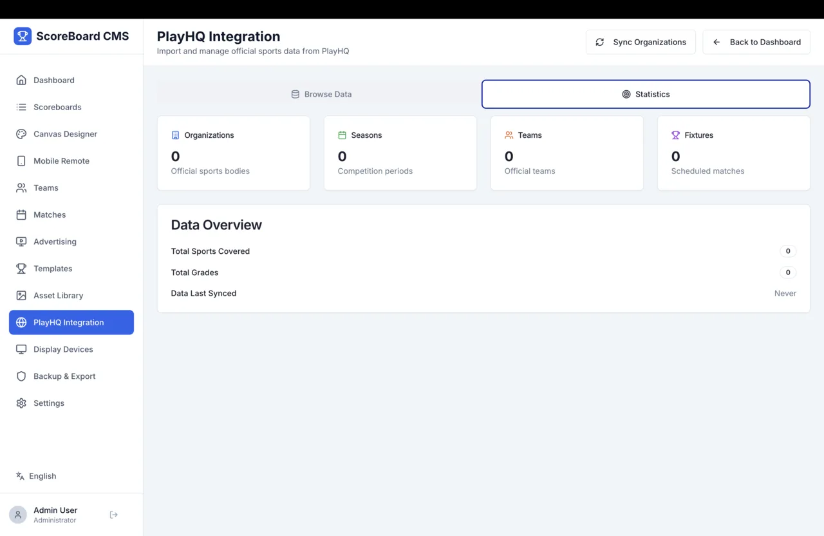Select the Statistics tab
The height and width of the screenshot is (536, 824).
[646, 94]
